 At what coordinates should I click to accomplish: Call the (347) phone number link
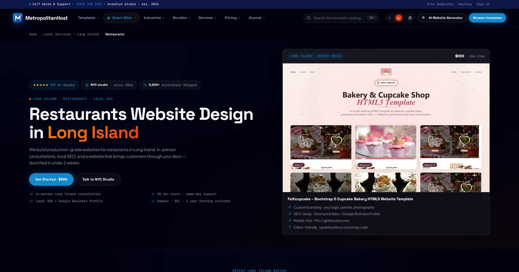[x=89, y=4]
